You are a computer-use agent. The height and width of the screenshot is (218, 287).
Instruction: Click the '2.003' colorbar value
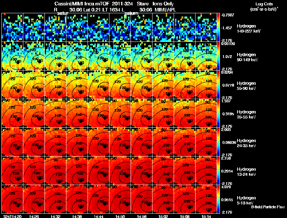(226, 130)
